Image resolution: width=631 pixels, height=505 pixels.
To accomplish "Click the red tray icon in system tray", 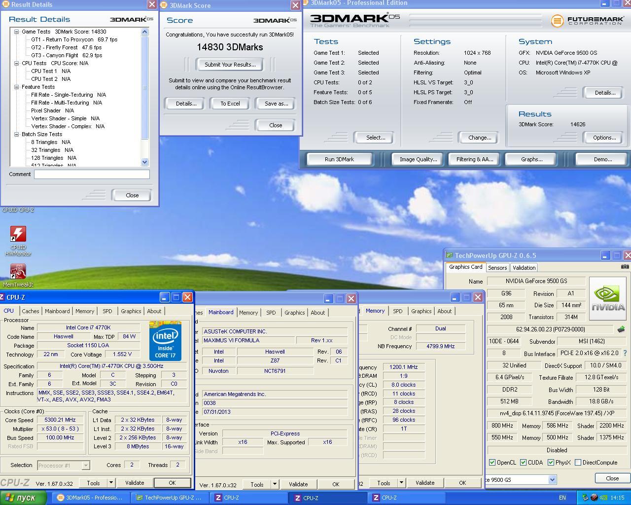I will [x=594, y=498].
